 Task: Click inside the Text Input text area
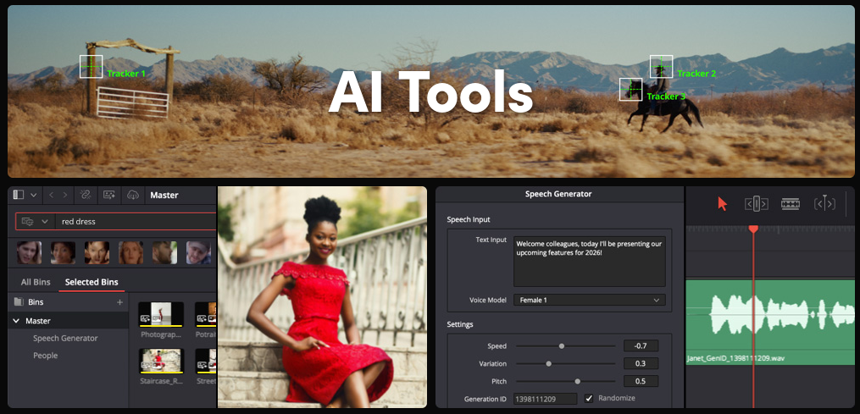pyautogui.click(x=589, y=262)
